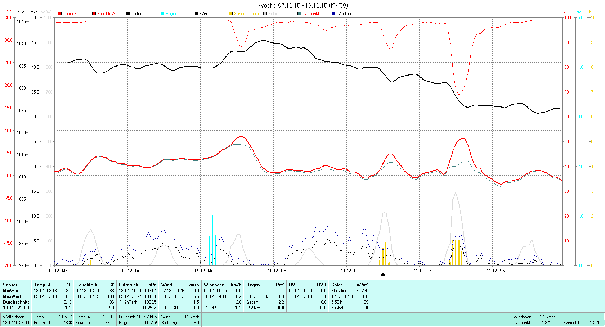Click the '13.12. 23:00' row label in table
Screen dimensions: 605x327
16,308
